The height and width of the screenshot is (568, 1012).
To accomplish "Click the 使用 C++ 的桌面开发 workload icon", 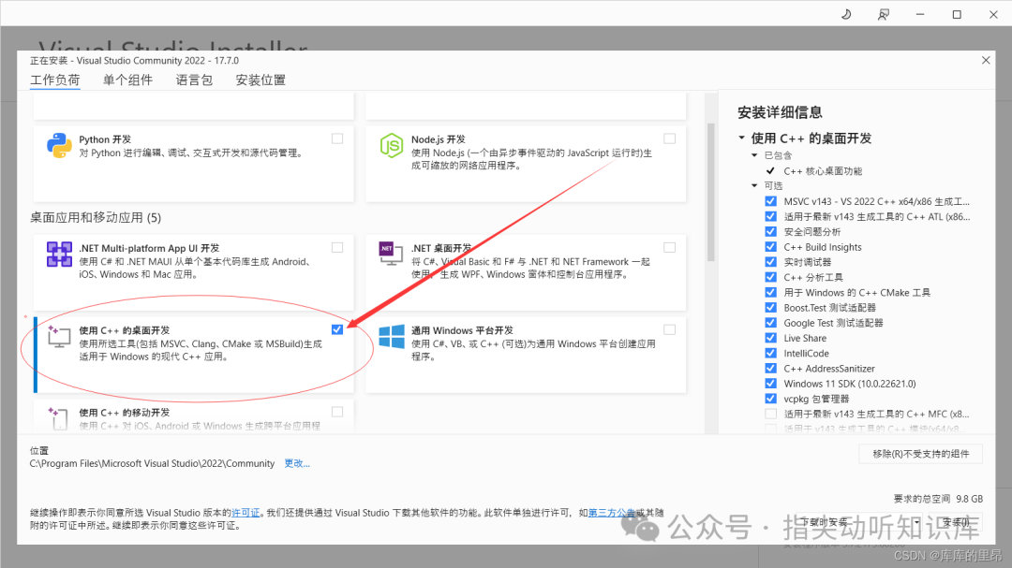I will [59, 337].
